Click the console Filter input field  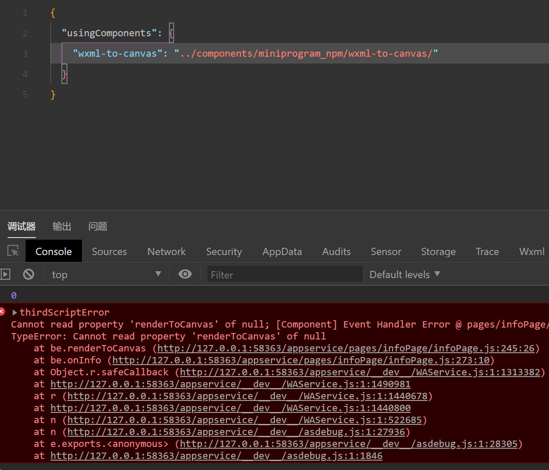(285, 274)
